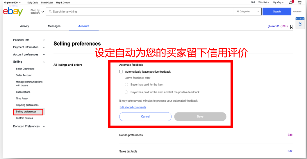
Task: Expand Personal Info section
Action: pos(29,40)
